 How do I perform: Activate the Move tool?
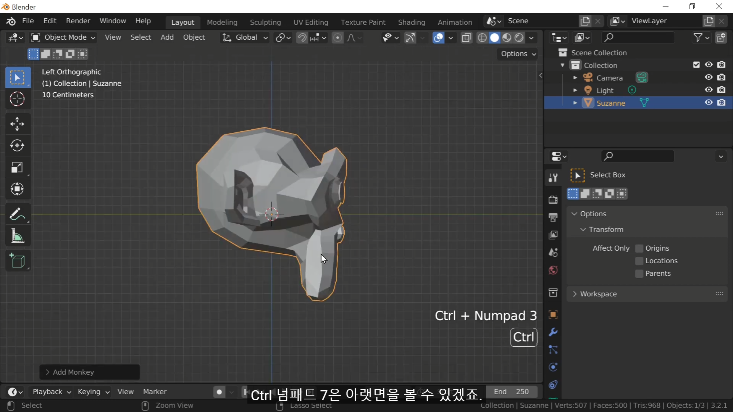tap(17, 124)
